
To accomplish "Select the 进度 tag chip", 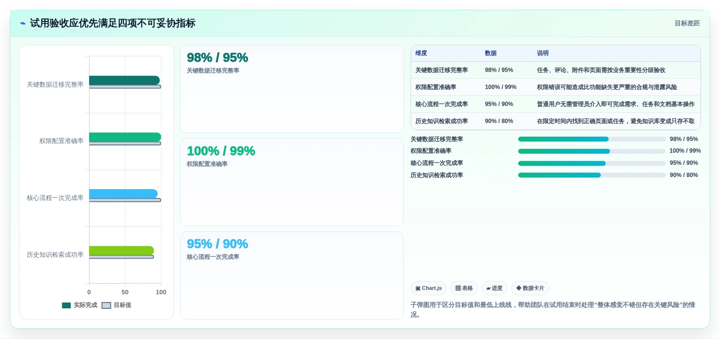I will click(494, 288).
